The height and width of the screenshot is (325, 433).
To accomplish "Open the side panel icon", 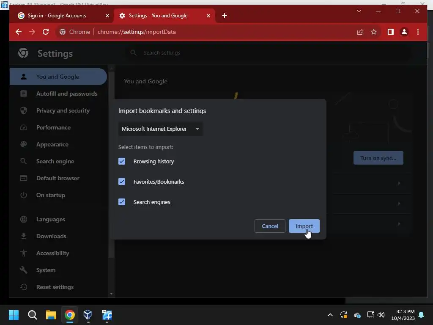I will 390,32.
